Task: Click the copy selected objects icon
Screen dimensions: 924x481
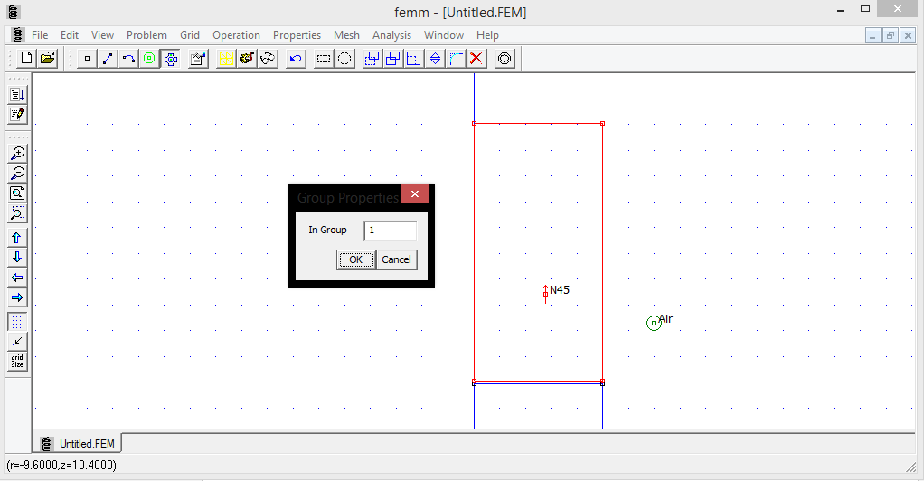Action: pos(393,59)
